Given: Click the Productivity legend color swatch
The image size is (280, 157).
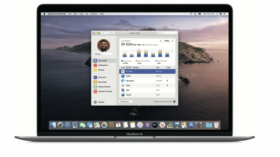Looking at the screenshot, I should point(122,61).
